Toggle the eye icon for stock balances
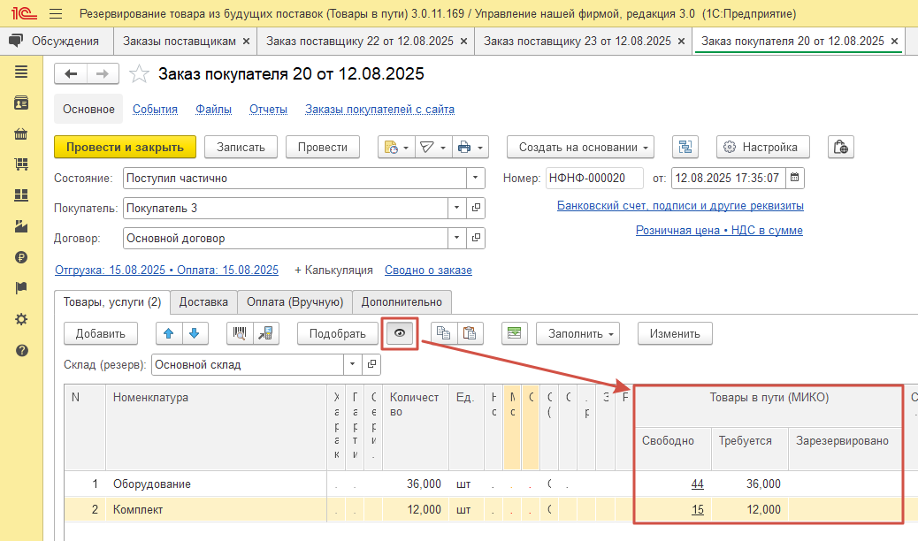The width and height of the screenshot is (918, 541). click(400, 333)
